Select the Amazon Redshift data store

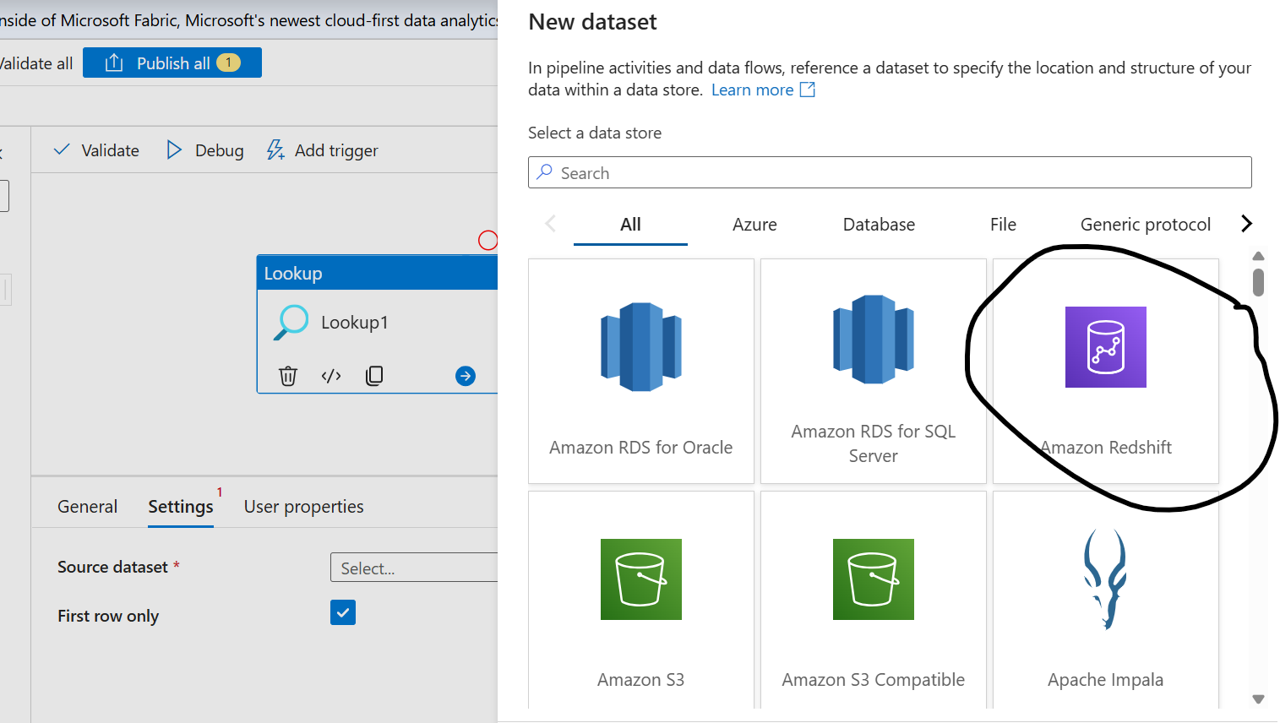(x=1105, y=372)
